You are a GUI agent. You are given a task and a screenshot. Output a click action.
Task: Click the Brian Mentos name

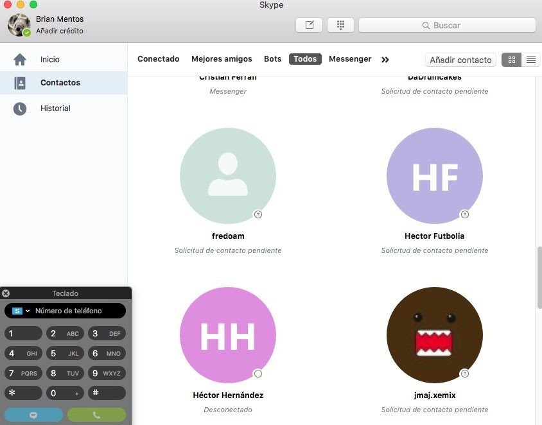click(x=60, y=19)
